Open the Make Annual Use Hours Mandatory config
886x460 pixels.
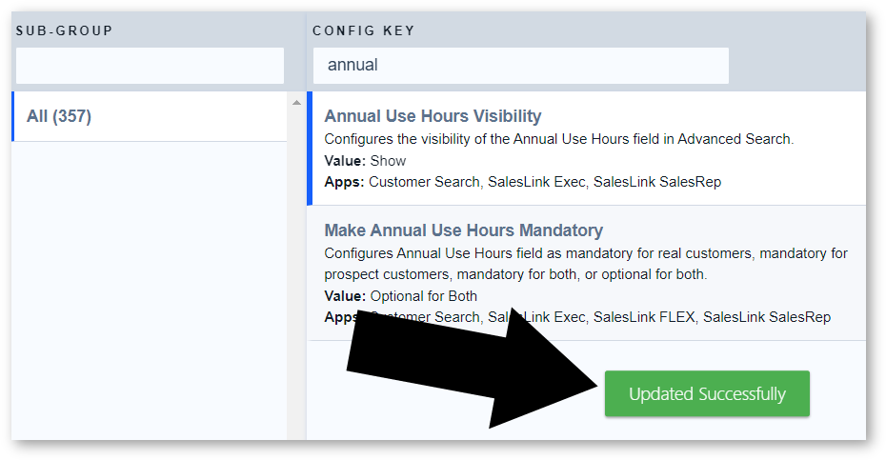pyautogui.click(x=463, y=230)
